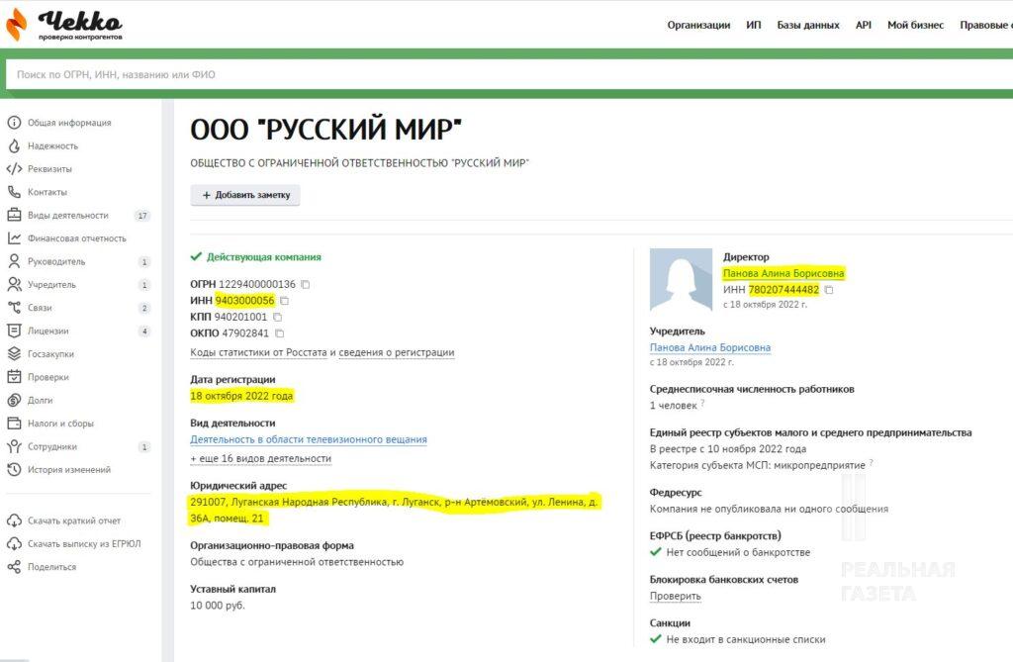1013x662 pixels.
Task: Click the 4 badge beside Лицензии
Action: tap(144, 331)
